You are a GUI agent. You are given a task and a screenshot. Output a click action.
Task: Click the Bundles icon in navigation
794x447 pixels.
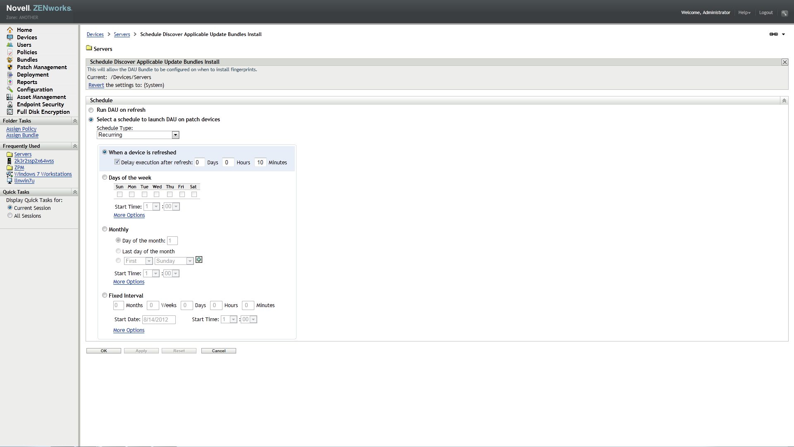point(10,60)
